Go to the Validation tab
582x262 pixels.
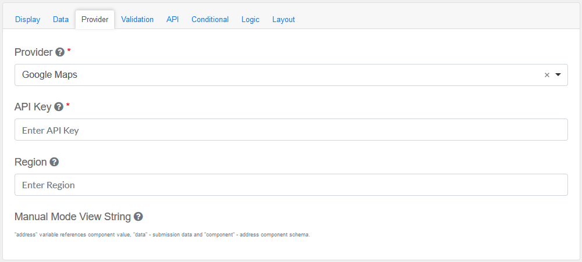(x=137, y=19)
